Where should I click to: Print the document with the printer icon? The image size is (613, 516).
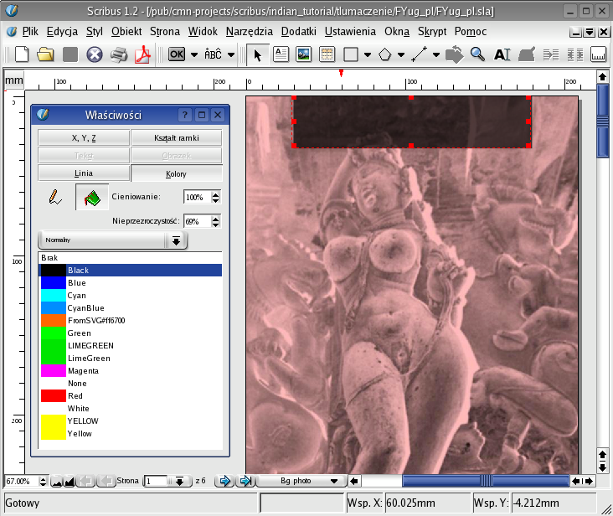click(119, 54)
